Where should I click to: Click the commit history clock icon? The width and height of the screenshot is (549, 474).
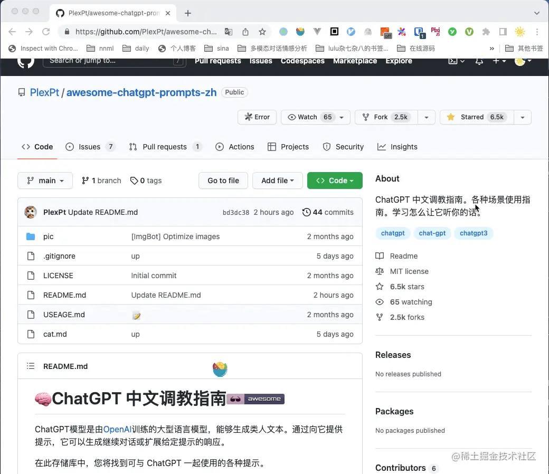(x=306, y=212)
